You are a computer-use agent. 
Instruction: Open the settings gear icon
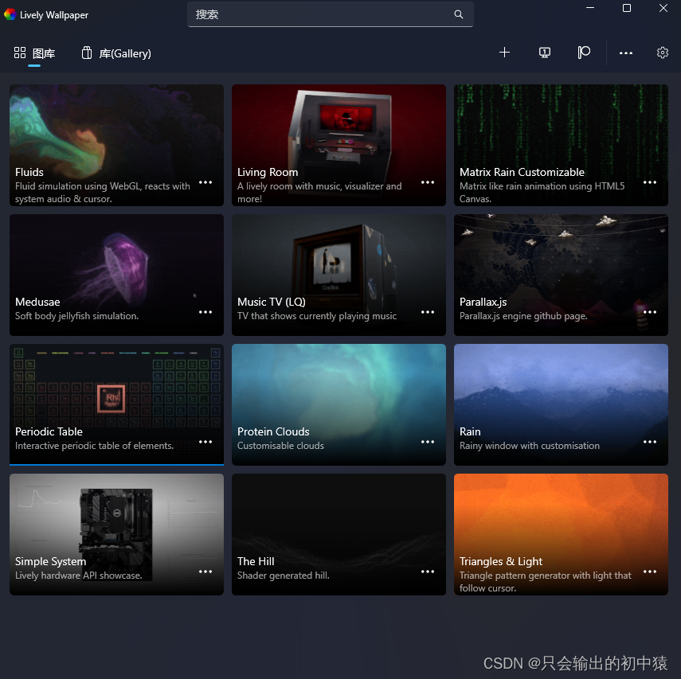point(662,53)
